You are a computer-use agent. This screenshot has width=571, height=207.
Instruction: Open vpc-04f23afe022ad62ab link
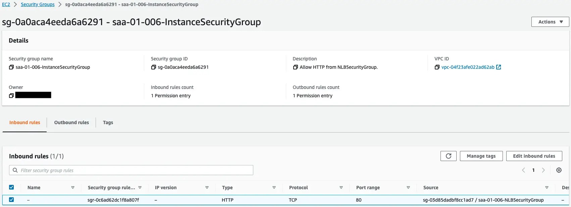(x=468, y=67)
